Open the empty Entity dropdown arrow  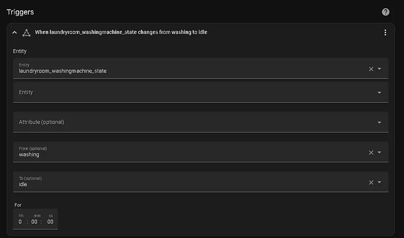coord(379,93)
